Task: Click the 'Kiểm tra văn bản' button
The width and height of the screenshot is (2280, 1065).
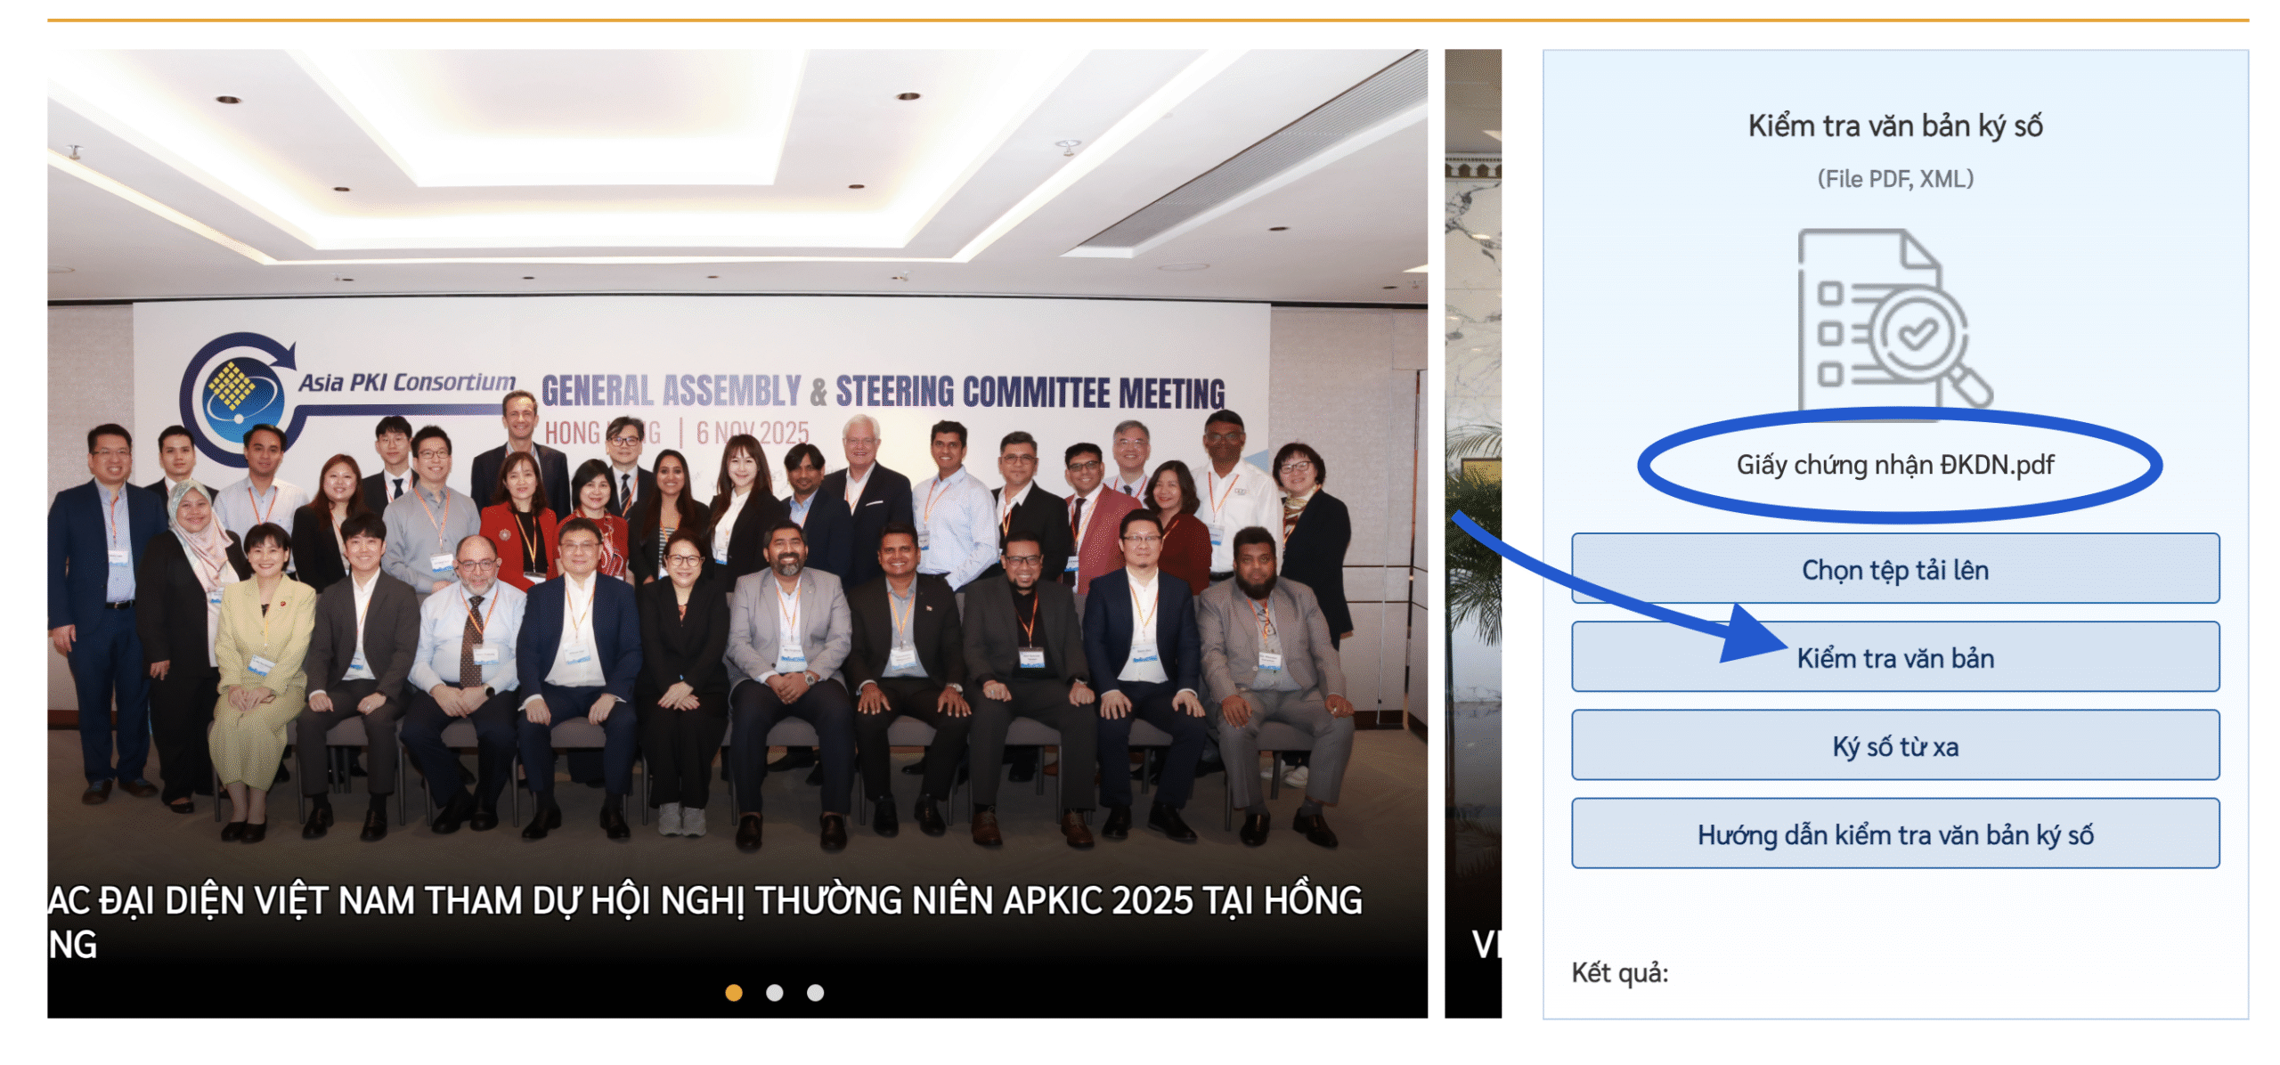Action: [1894, 656]
